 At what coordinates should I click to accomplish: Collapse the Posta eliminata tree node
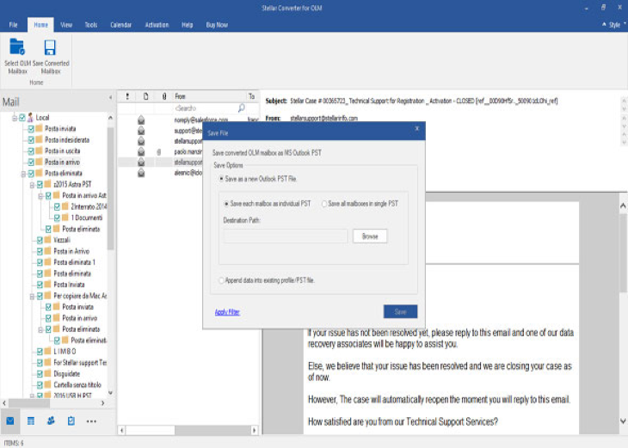click(x=23, y=174)
